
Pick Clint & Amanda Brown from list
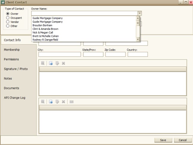(x=84, y=29)
